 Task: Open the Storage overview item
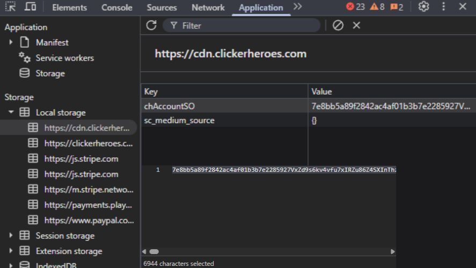click(x=50, y=74)
